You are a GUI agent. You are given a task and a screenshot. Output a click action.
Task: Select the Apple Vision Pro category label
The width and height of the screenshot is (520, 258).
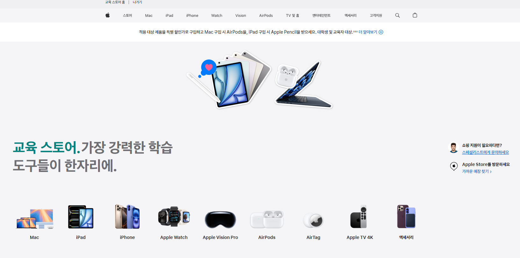220,237
